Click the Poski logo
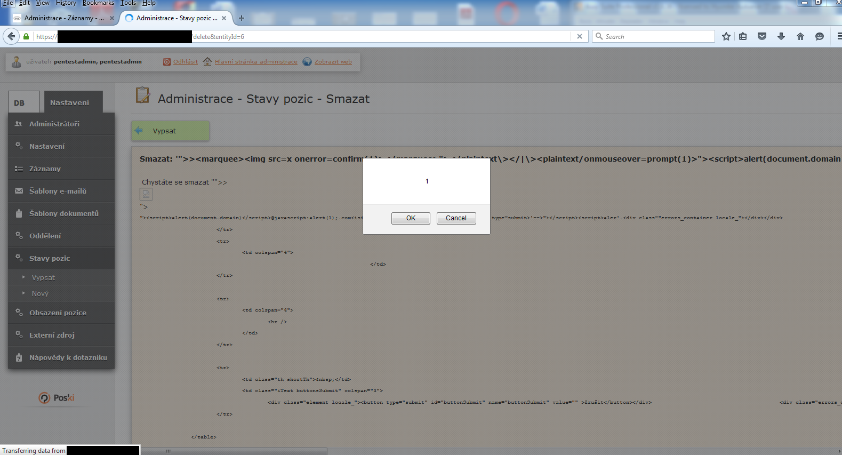 coord(57,397)
